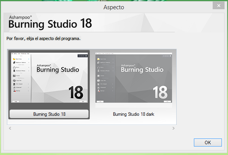Confirm the theme with the OK button
228x155 pixels.
(x=208, y=142)
